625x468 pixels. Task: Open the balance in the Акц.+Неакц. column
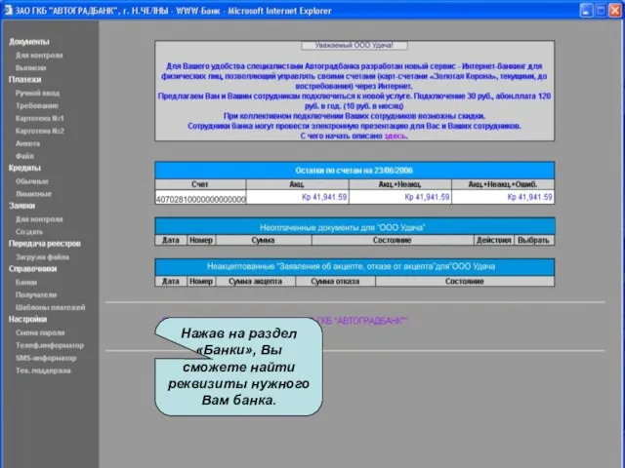(x=427, y=197)
